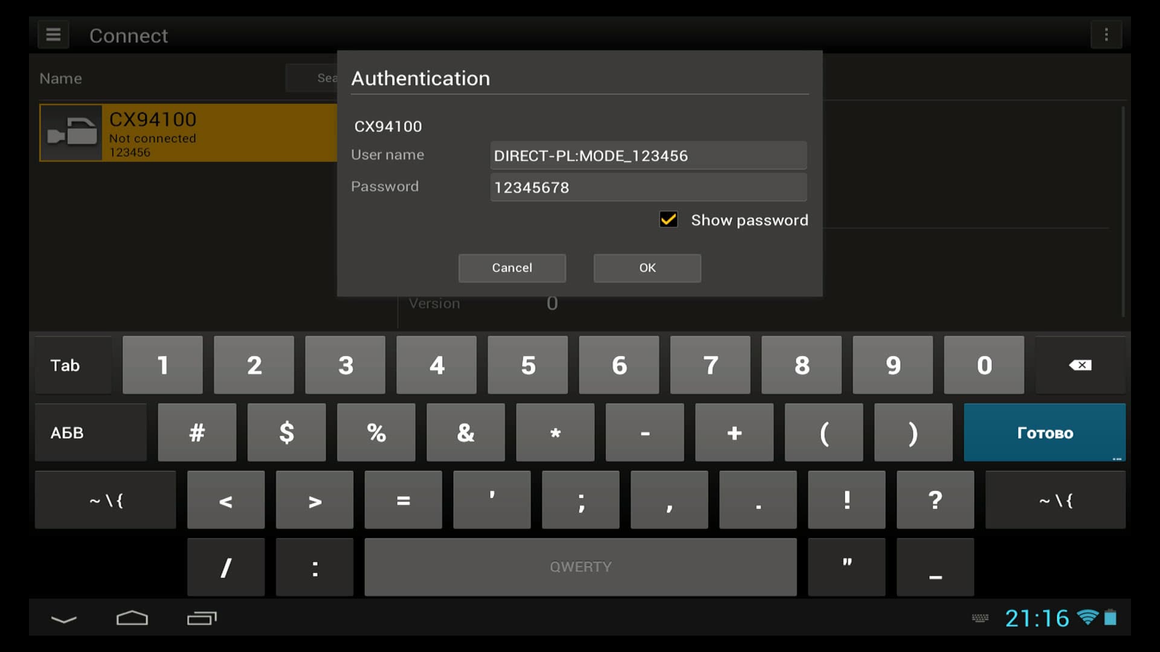Tap the Android home button

[132, 618]
